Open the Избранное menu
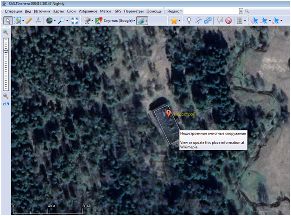 click(x=88, y=11)
